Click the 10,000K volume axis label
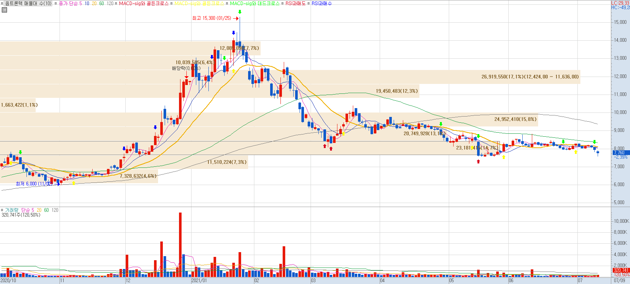 tap(621, 221)
